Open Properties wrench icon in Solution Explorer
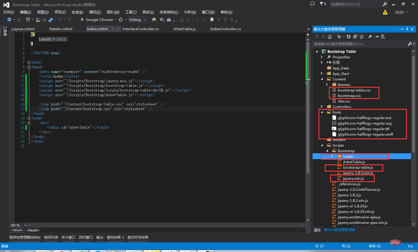418x252 pixels. click(x=370, y=37)
